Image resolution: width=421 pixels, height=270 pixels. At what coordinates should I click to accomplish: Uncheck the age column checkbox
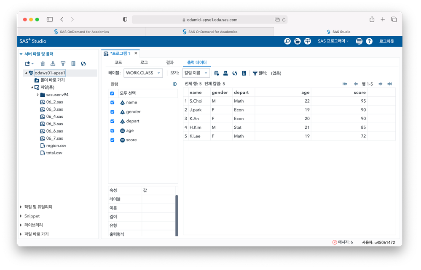pyautogui.click(x=112, y=131)
